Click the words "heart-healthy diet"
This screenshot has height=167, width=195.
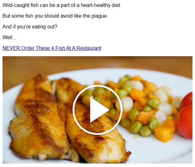coord(101,5)
